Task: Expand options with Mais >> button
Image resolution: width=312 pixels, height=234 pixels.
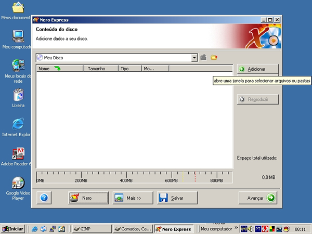Action: point(133,198)
